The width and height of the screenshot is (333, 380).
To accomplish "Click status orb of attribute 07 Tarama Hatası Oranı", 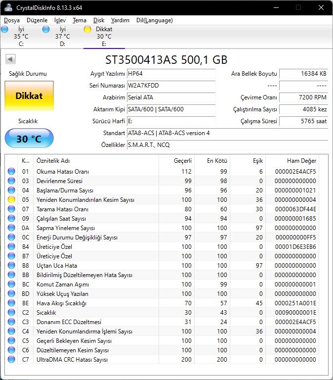I will coord(11,209).
